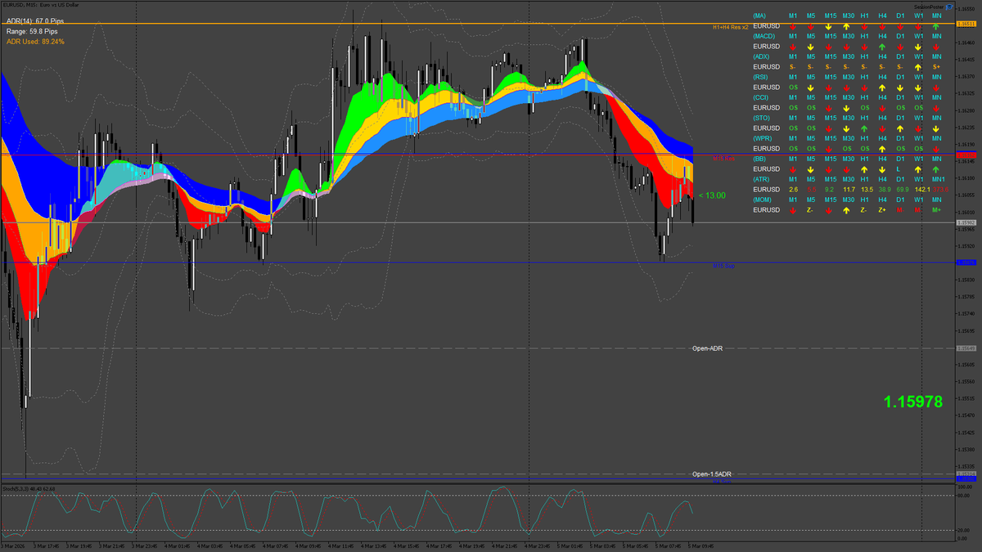Screen dimensions: 982x552
Task: Click the Stoch(5,3,3) indicator window label
Action: click(x=29, y=488)
